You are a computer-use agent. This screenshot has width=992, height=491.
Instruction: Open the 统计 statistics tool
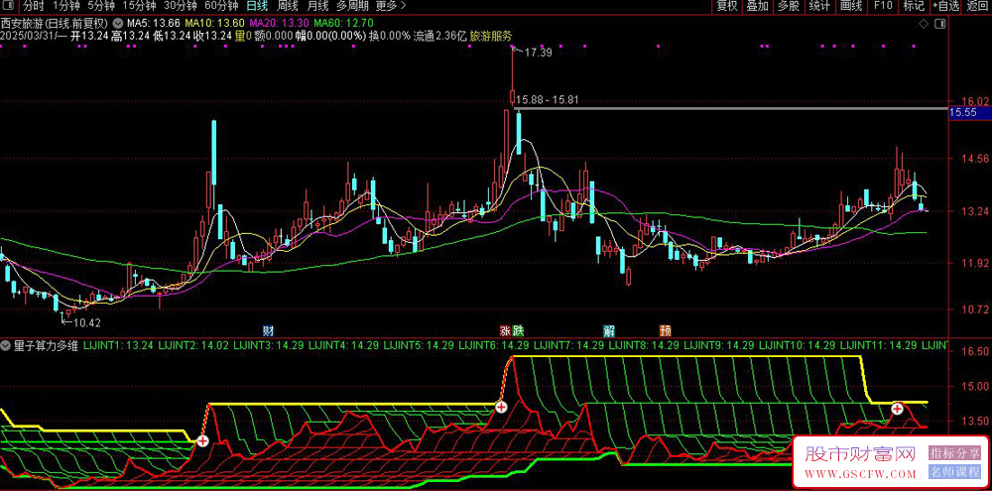point(820,6)
